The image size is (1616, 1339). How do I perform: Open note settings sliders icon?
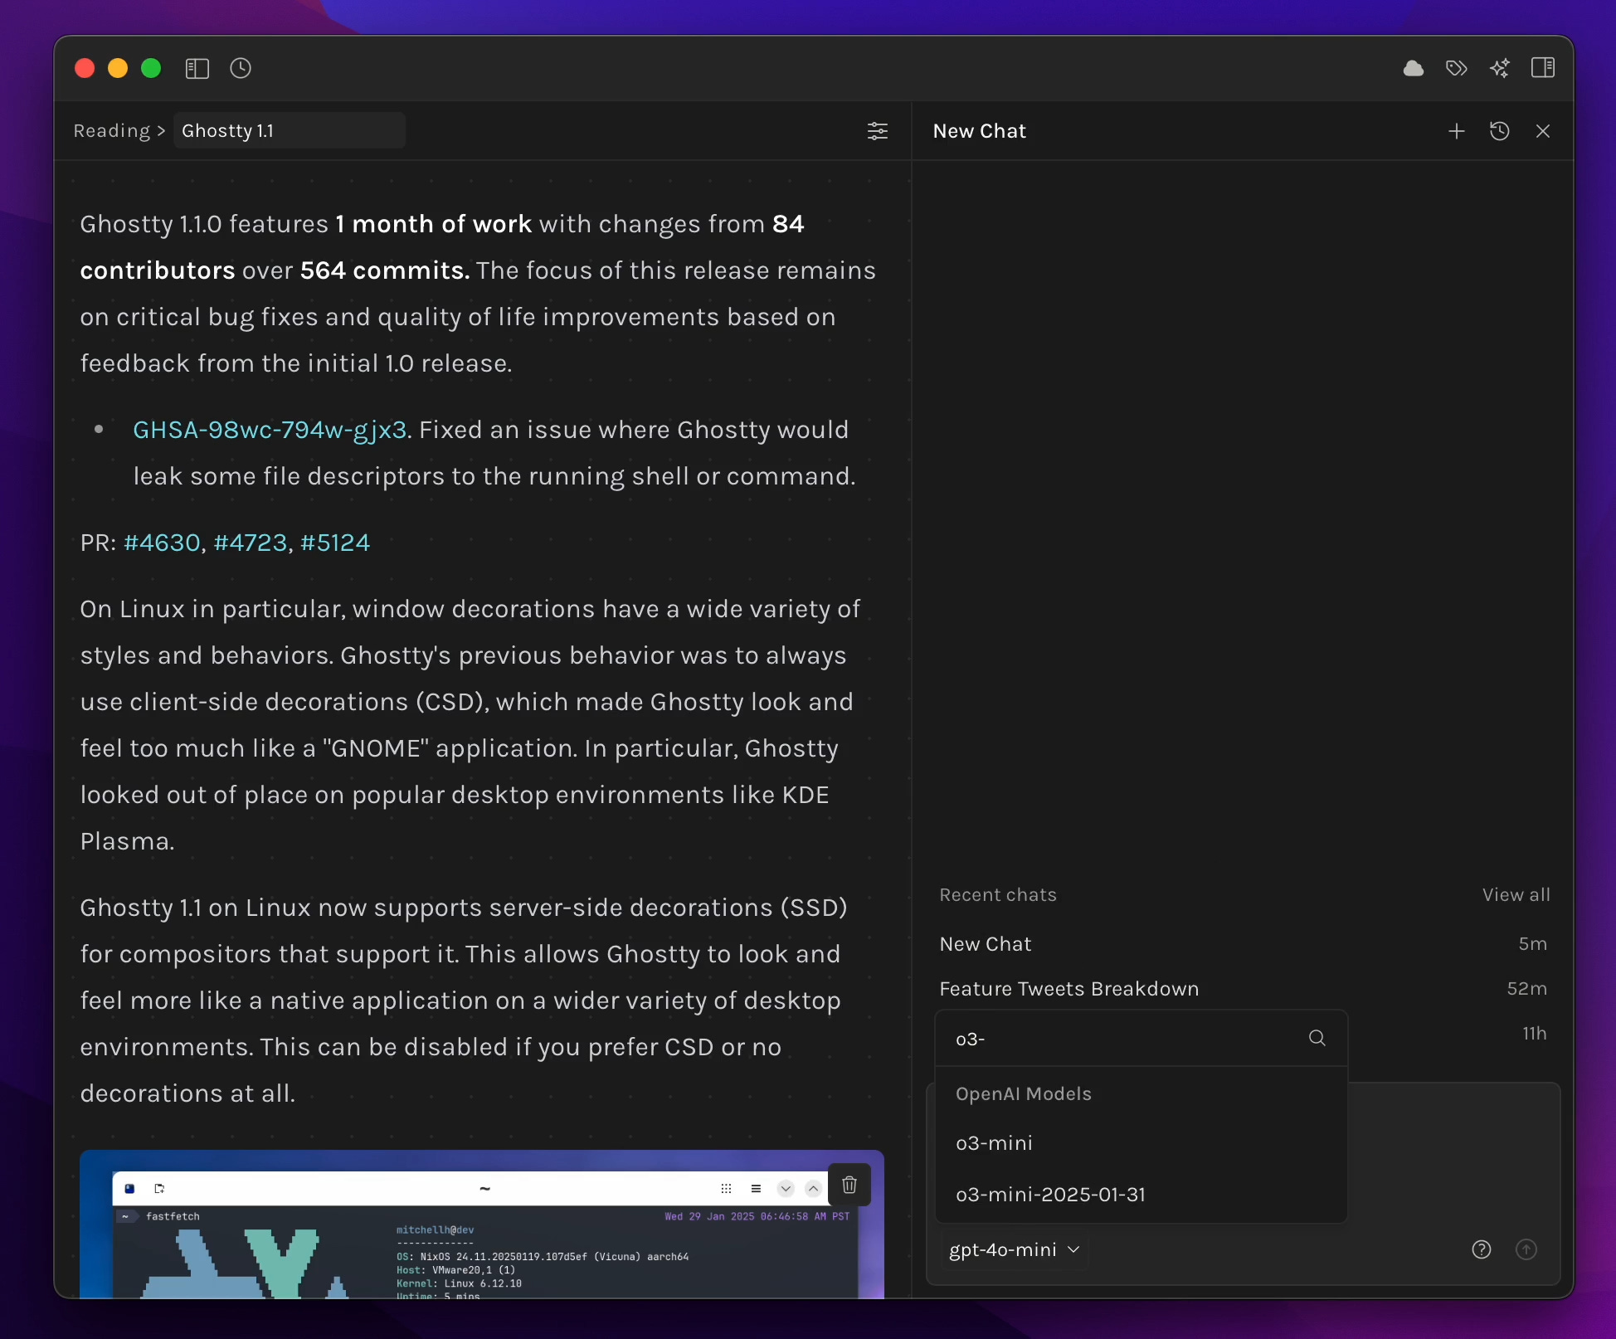coord(878,131)
